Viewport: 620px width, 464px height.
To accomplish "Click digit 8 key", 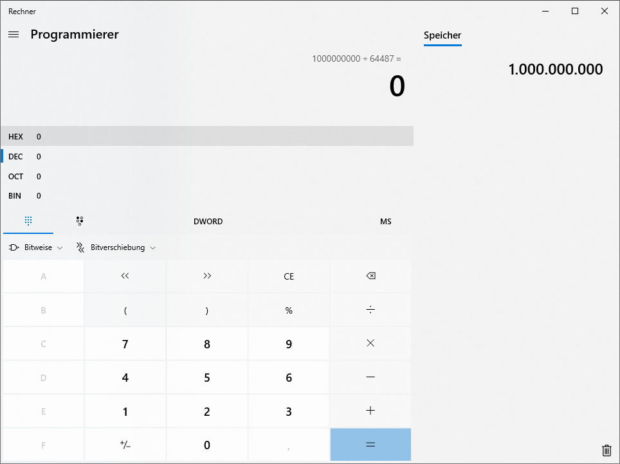I will [x=207, y=343].
